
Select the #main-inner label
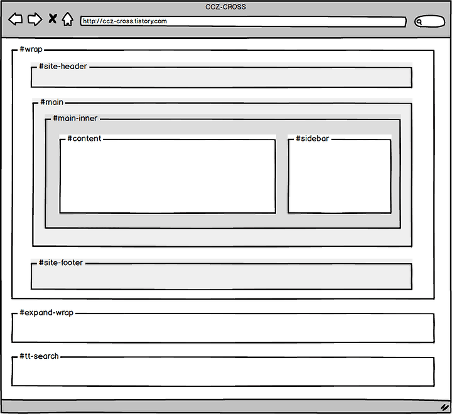75,118
